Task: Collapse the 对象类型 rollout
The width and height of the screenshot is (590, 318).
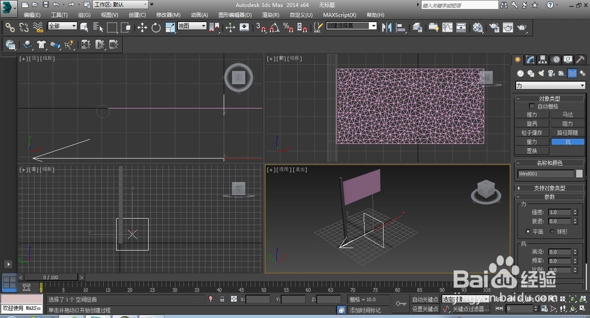Action: point(549,98)
